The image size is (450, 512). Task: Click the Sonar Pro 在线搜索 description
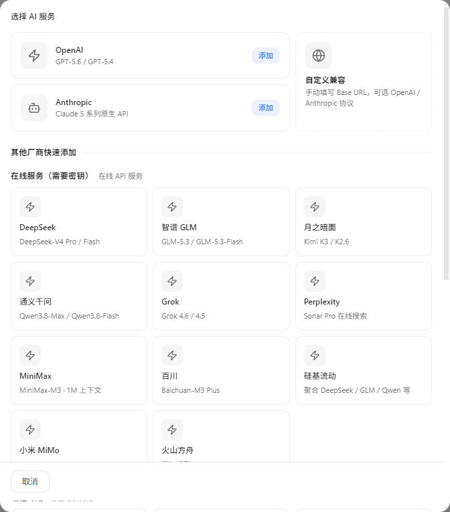point(335,316)
